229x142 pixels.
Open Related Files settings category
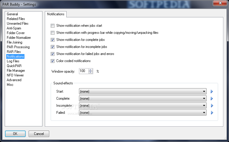click(x=16, y=19)
